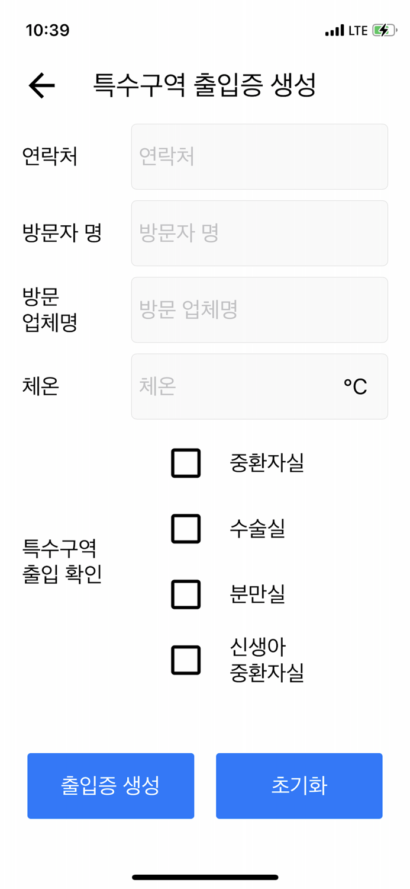Tap the °C unit label
The image size is (410, 889).
355,386
